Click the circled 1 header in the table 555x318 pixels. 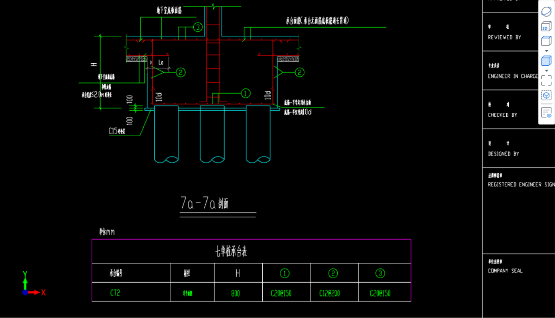[285, 273]
